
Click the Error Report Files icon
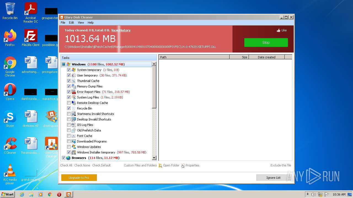74,92
